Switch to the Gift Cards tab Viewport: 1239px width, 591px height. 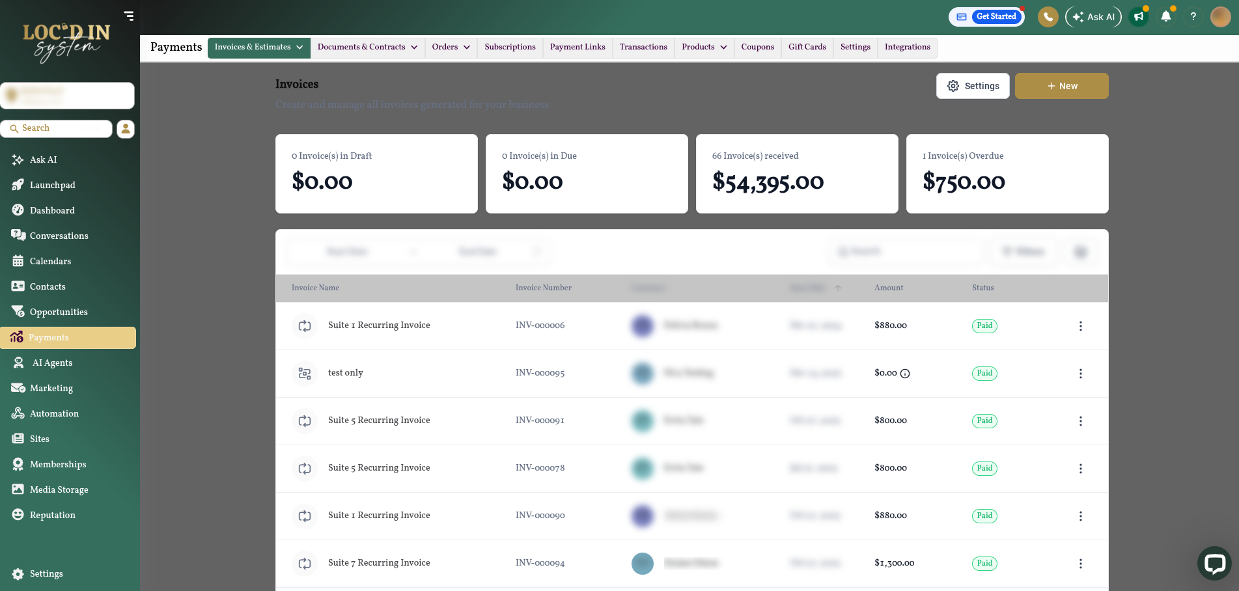pyautogui.click(x=807, y=48)
